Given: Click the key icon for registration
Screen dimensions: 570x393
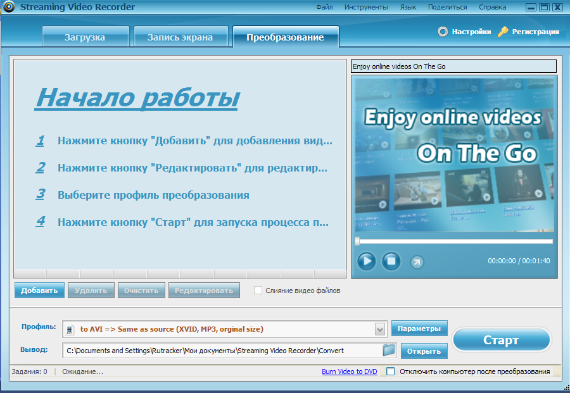Looking at the screenshot, I should coord(503,32).
